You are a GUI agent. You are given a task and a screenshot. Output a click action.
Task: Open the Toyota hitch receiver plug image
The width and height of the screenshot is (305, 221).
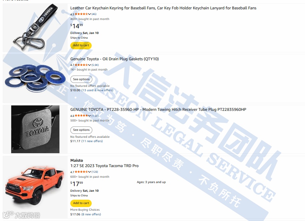pos(35,129)
